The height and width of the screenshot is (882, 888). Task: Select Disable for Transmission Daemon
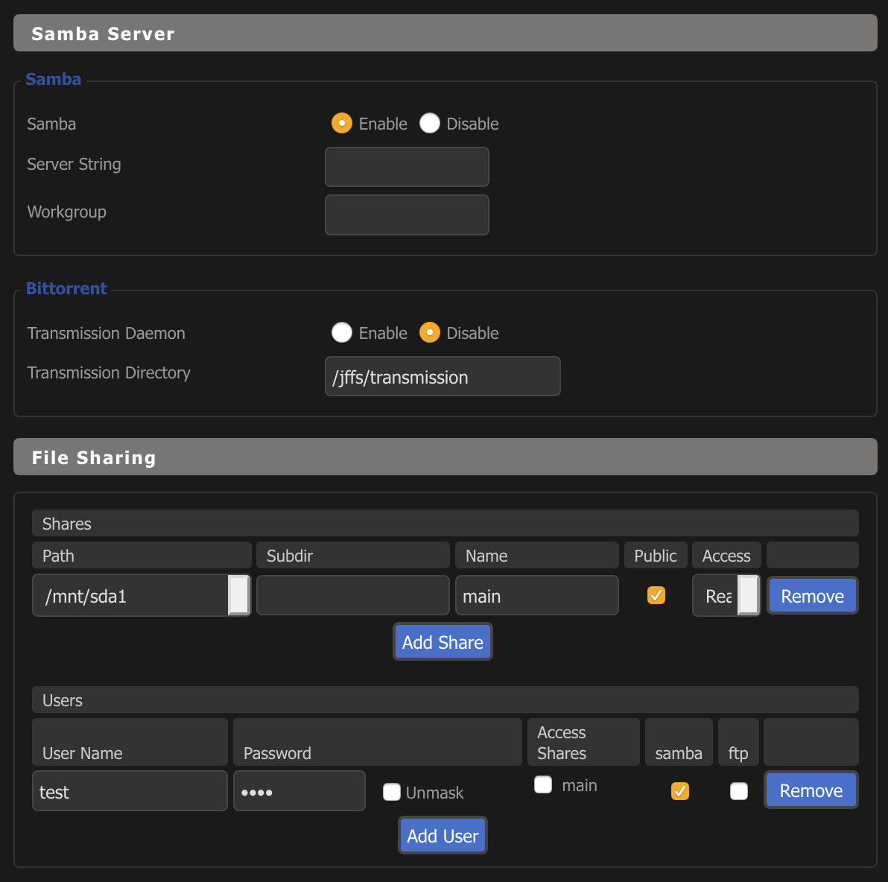coord(430,333)
